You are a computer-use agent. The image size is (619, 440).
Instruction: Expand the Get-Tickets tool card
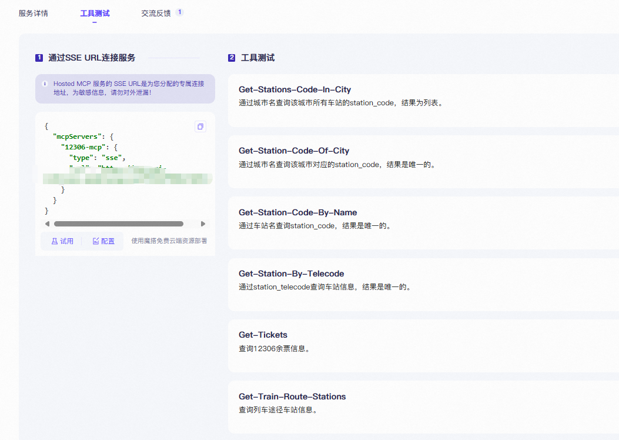[x=420, y=341]
